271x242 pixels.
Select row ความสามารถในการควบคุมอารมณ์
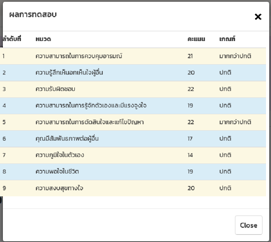click(133, 56)
